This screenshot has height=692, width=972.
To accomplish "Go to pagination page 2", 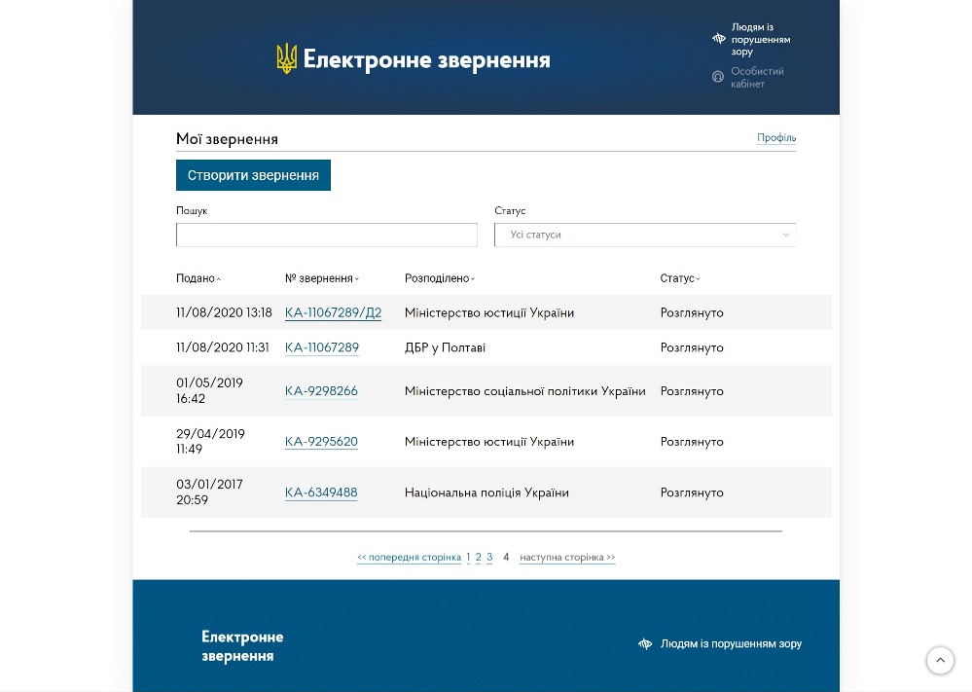I will click(x=478, y=558).
